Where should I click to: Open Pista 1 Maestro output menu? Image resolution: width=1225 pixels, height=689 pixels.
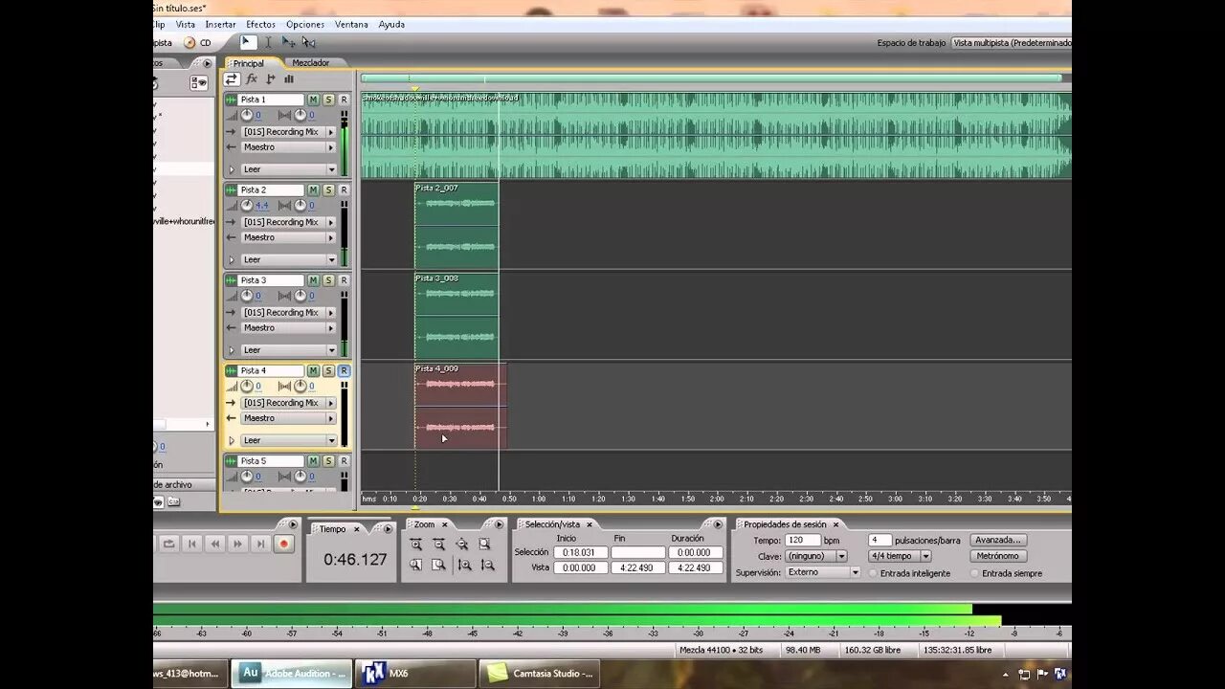331,147
